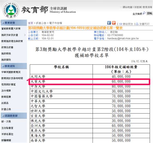Open 部、次長 in sidebar
Viewport: 153px width, 143px height.
click(6, 121)
